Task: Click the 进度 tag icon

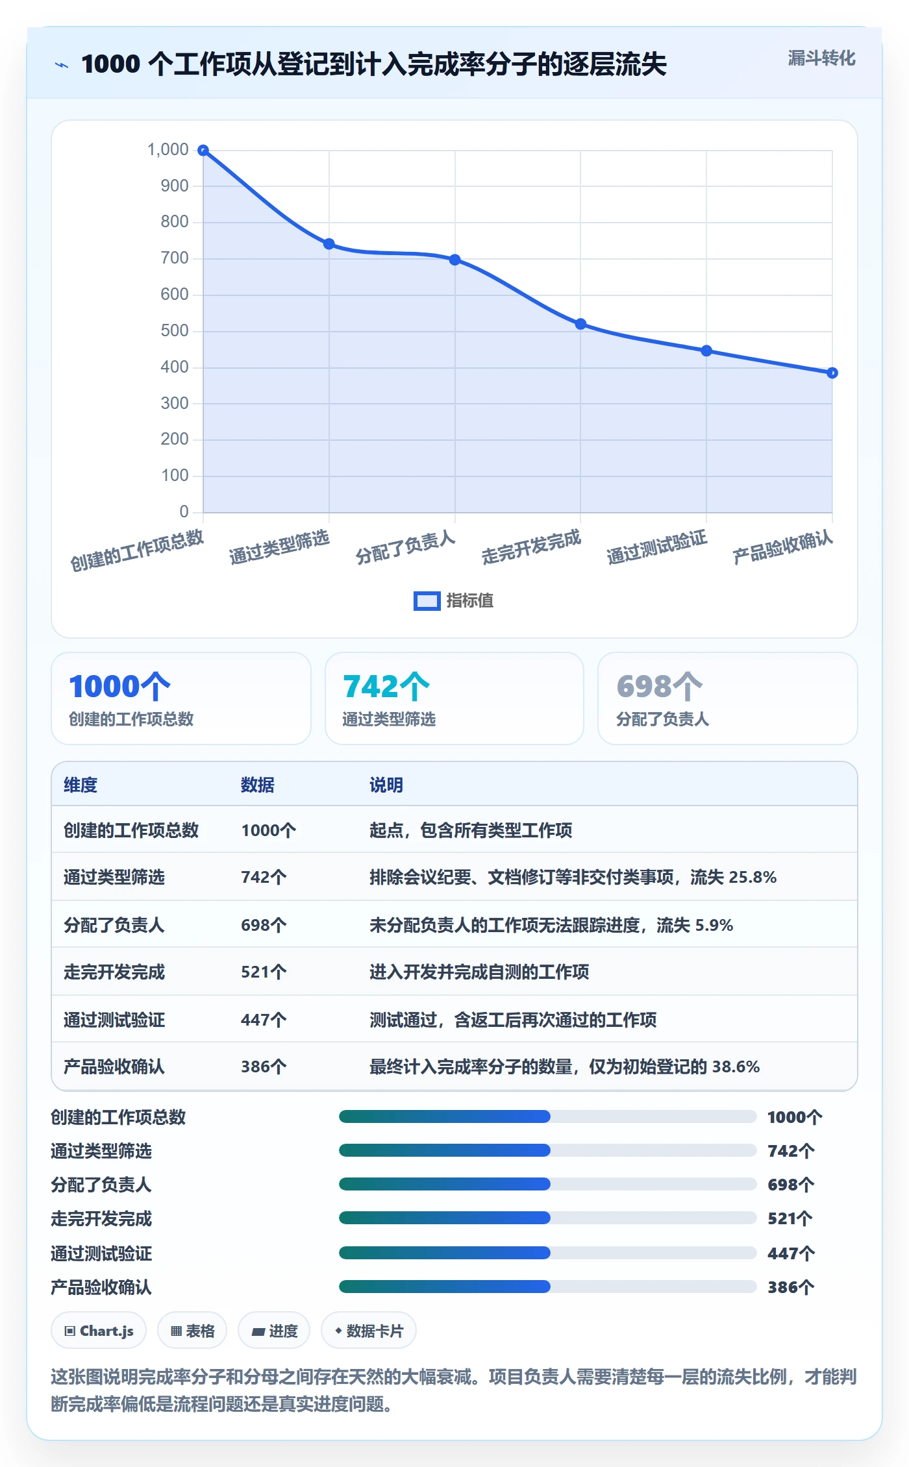Action: [258, 1331]
